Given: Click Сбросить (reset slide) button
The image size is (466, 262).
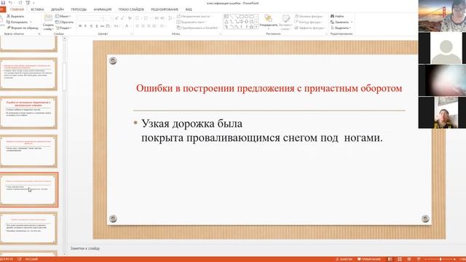Looking at the screenshot, I should pyautogui.click(x=64, y=22).
